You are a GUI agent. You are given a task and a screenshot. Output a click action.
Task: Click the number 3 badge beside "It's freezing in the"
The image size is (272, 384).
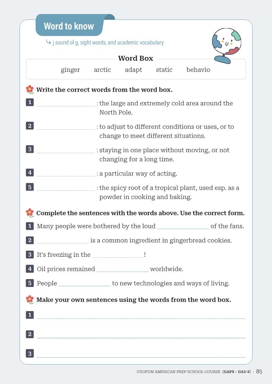(x=30, y=254)
